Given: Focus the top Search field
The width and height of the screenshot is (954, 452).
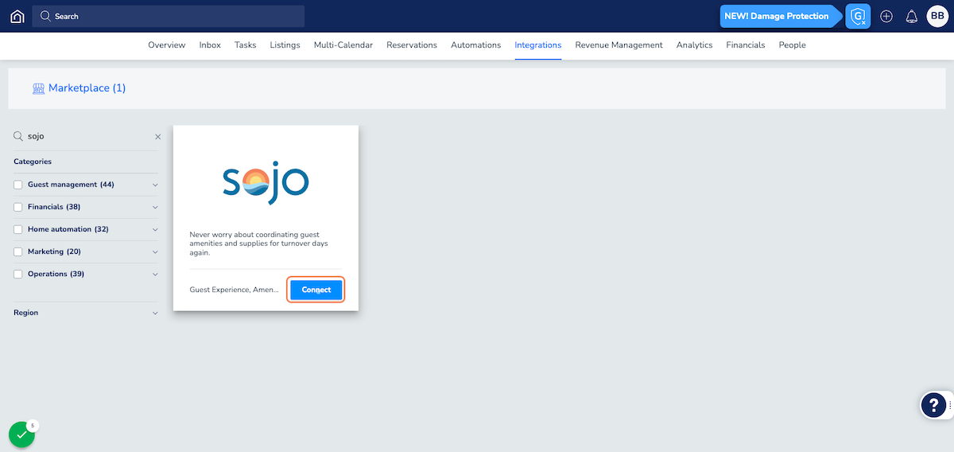Looking at the screenshot, I should coord(168,16).
